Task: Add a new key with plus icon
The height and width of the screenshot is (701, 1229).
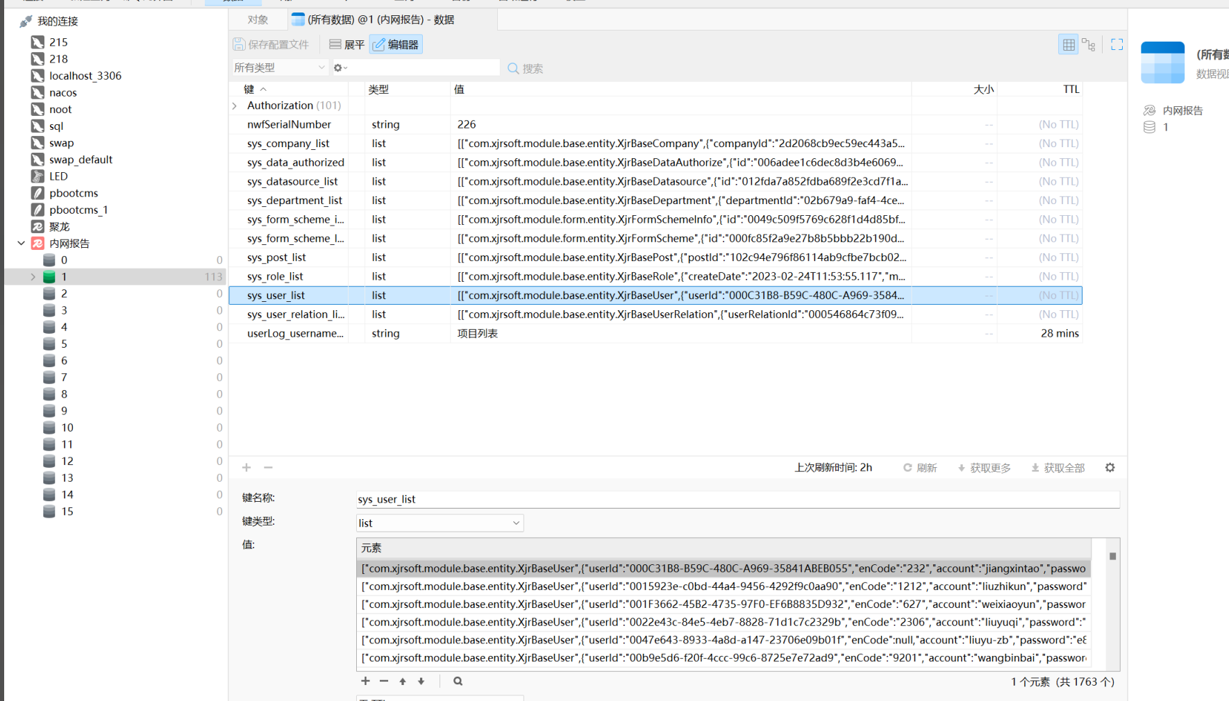Action: tap(246, 467)
